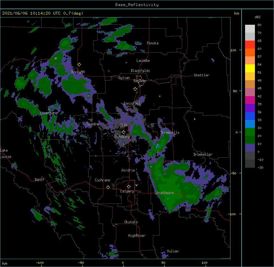Click the ThreeHills town label
This screenshot has width=274, height=267.
tap(170, 133)
